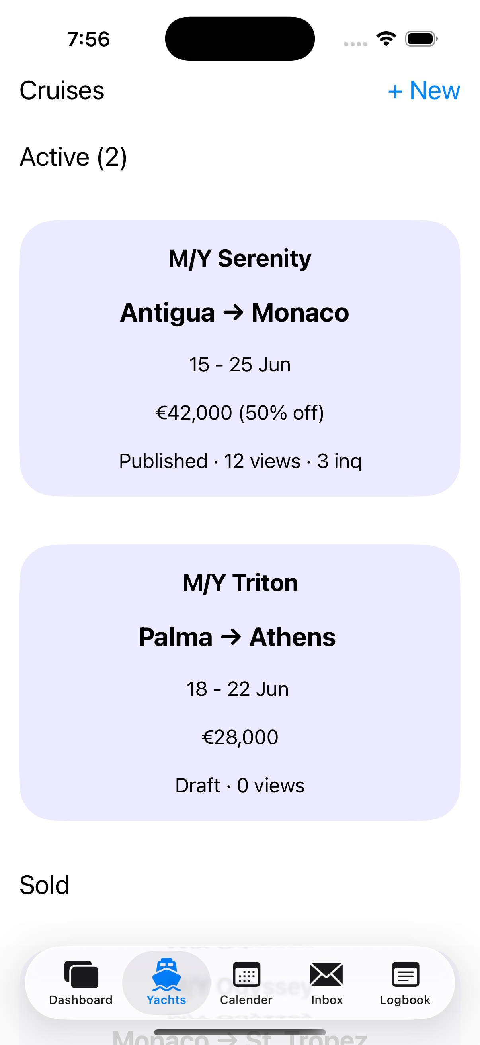
Task: Open the Dashboard stacked-cards icon
Action: point(81,974)
